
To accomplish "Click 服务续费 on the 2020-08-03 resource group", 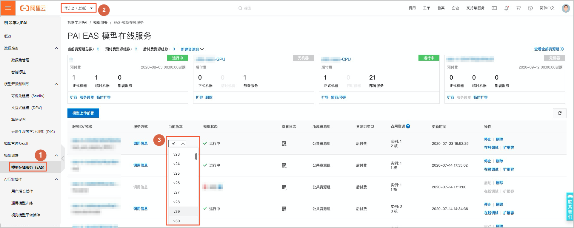I will tap(87, 97).
